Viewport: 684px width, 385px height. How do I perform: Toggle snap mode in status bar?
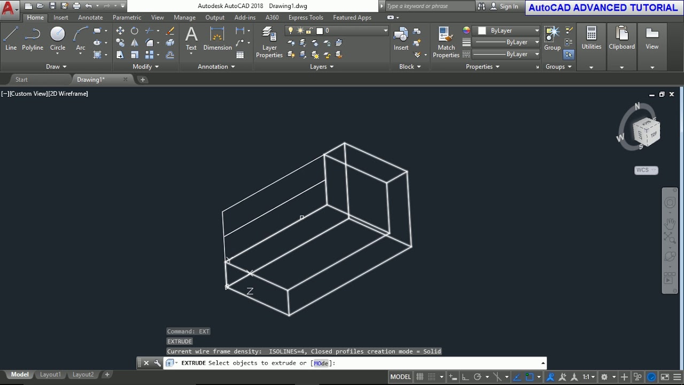point(432,377)
